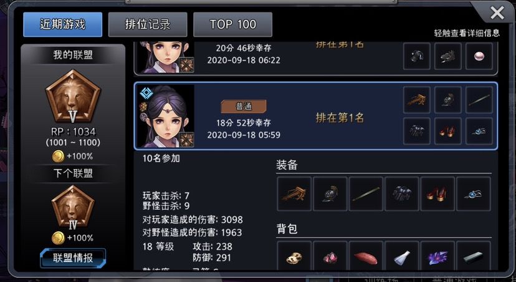Click the 联盟情报 button
Screen dimensions: 516x282
click(x=73, y=258)
